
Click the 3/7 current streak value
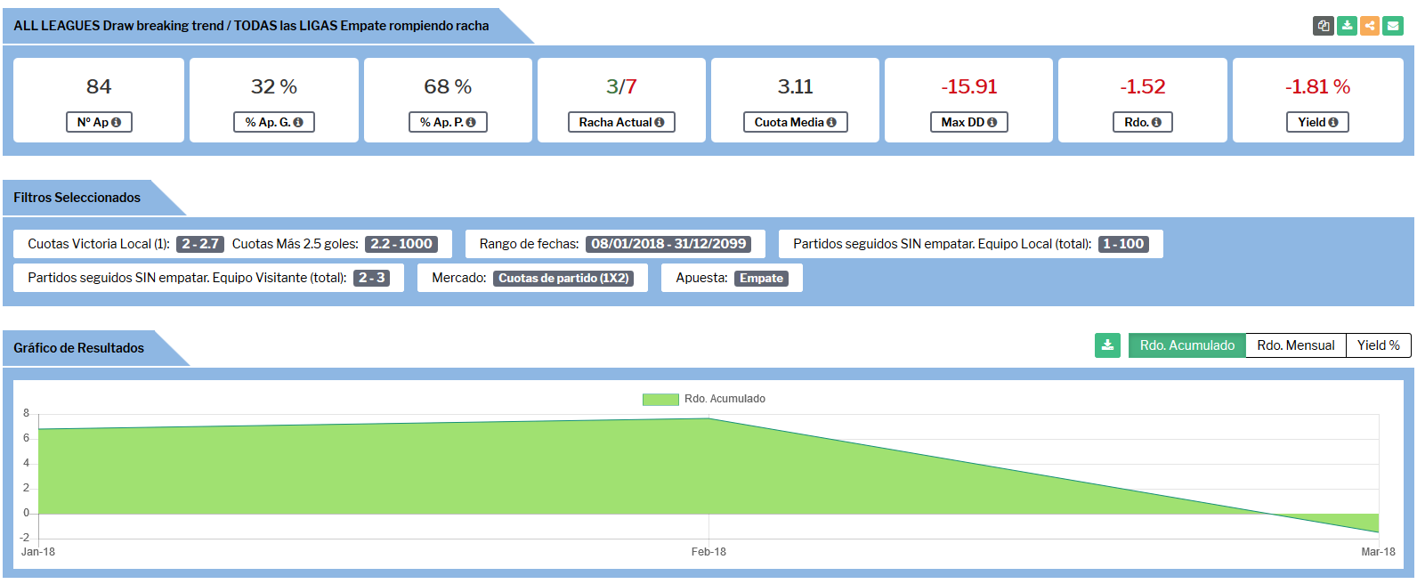[x=621, y=86]
